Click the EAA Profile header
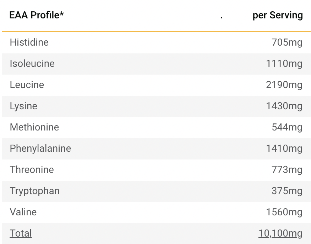The image size is (311, 244). (37, 15)
